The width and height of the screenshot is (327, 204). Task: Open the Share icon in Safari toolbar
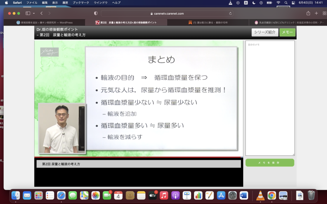308,13
